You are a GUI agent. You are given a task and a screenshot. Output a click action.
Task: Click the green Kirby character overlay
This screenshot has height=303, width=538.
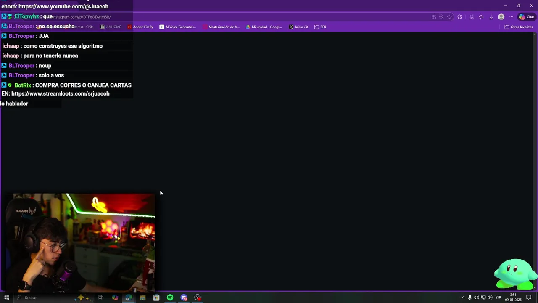[515, 274]
